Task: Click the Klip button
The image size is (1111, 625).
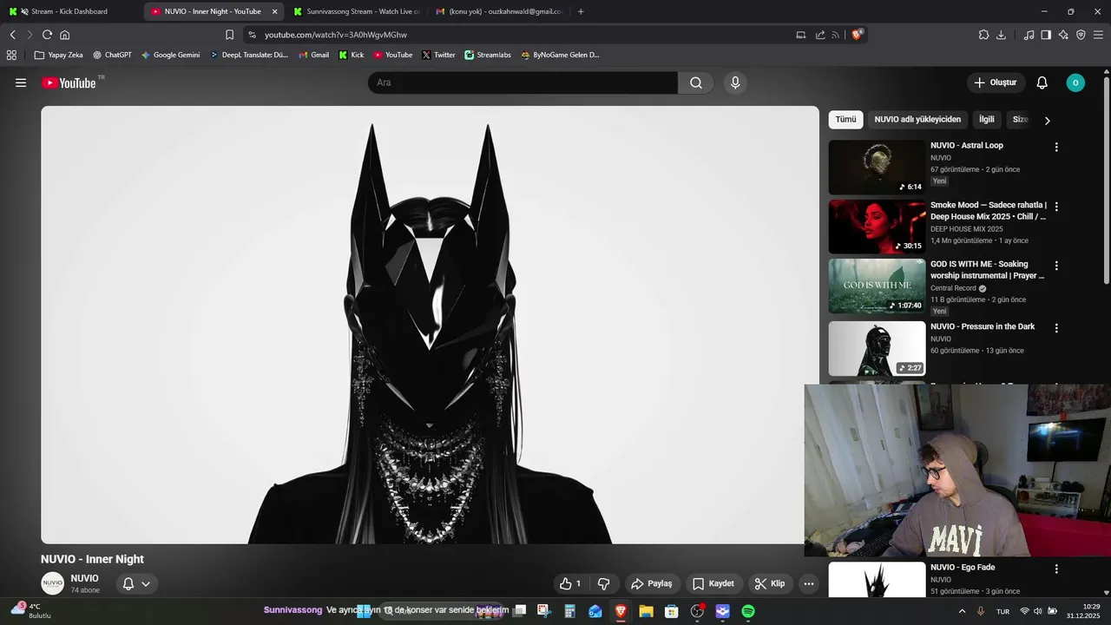Action: [x=770, y=583]
